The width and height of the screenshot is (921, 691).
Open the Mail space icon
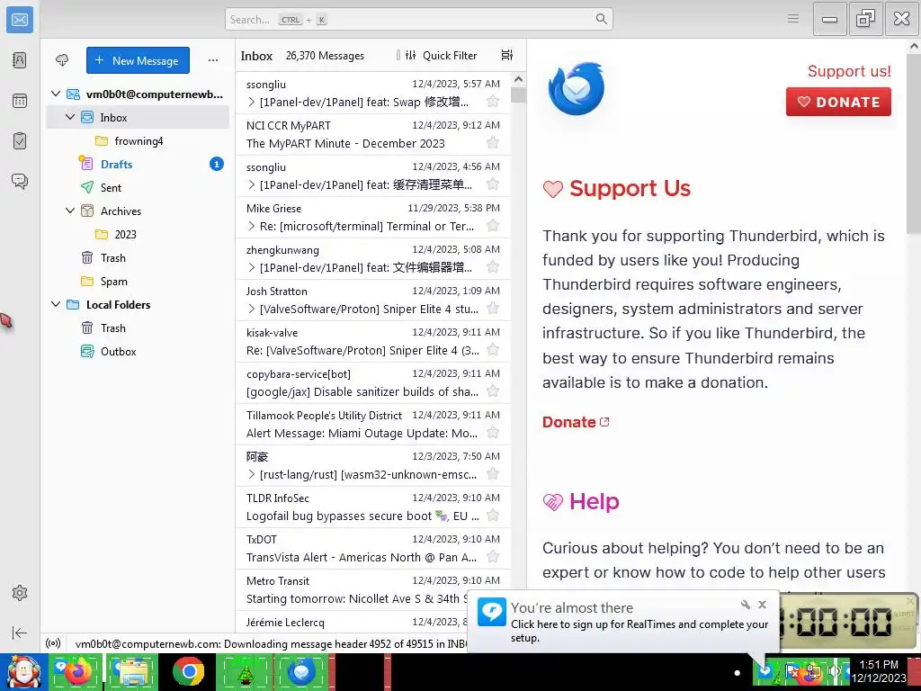20,20
